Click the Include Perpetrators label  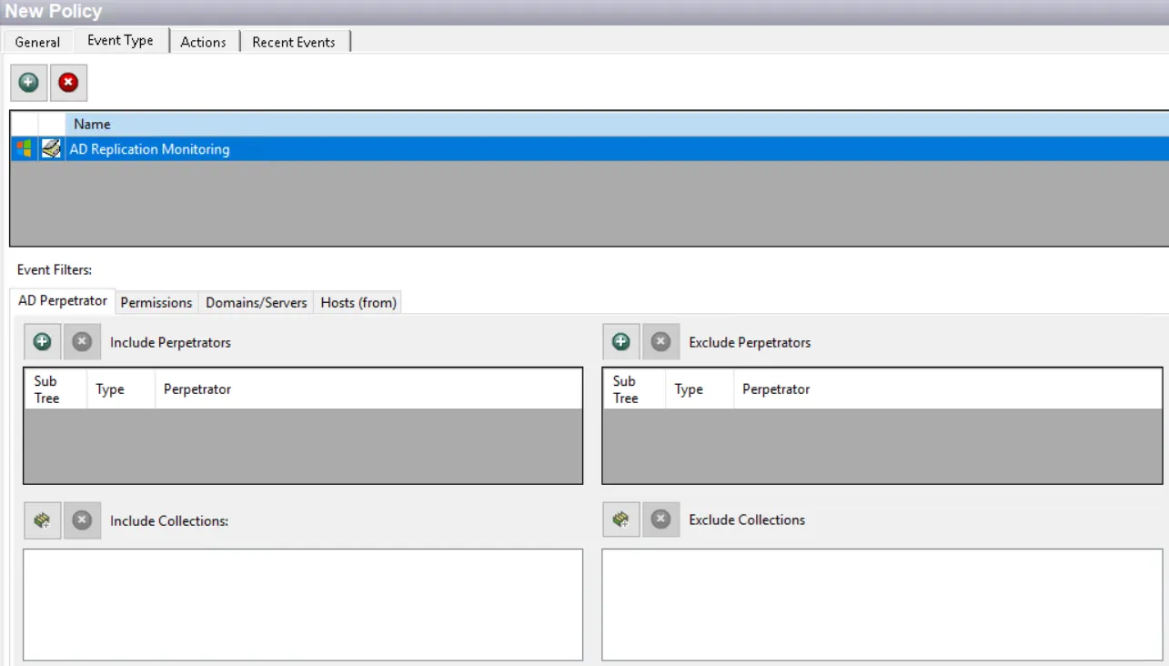[170, 342]
